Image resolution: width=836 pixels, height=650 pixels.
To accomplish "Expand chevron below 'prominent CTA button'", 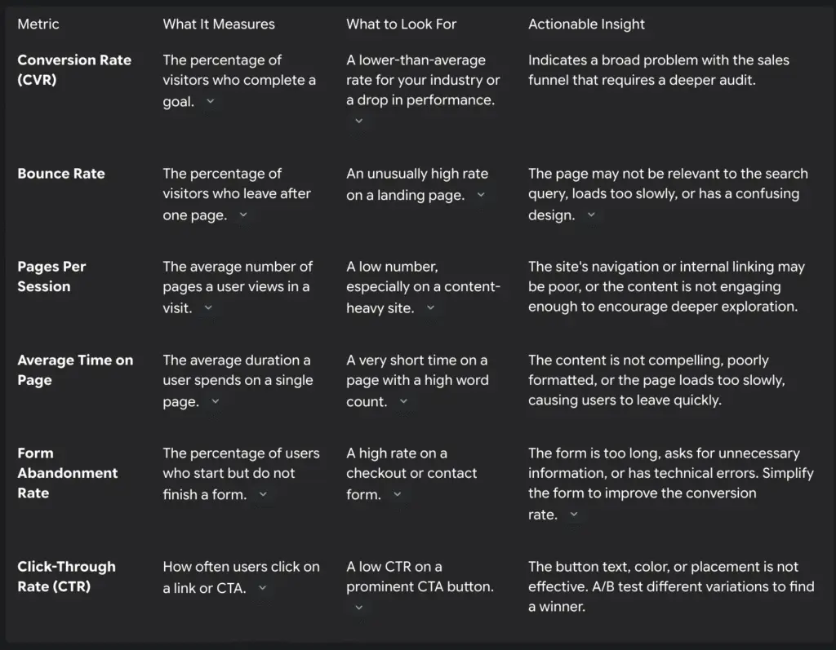I will [358, 607].
